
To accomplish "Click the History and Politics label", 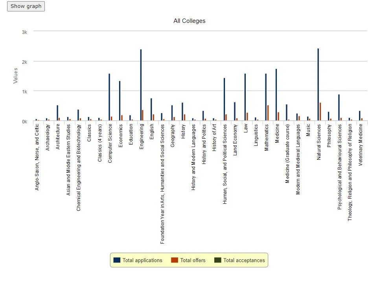I will click(x=204, y=144).
